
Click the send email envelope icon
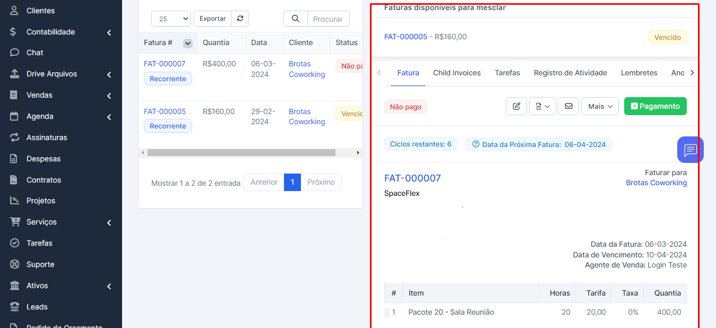tap(568, 106)
